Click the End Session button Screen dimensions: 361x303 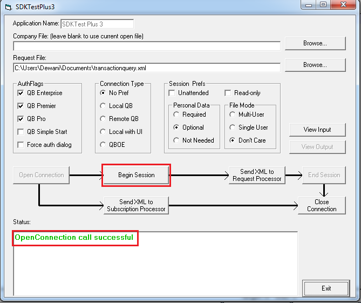point(324,175)
